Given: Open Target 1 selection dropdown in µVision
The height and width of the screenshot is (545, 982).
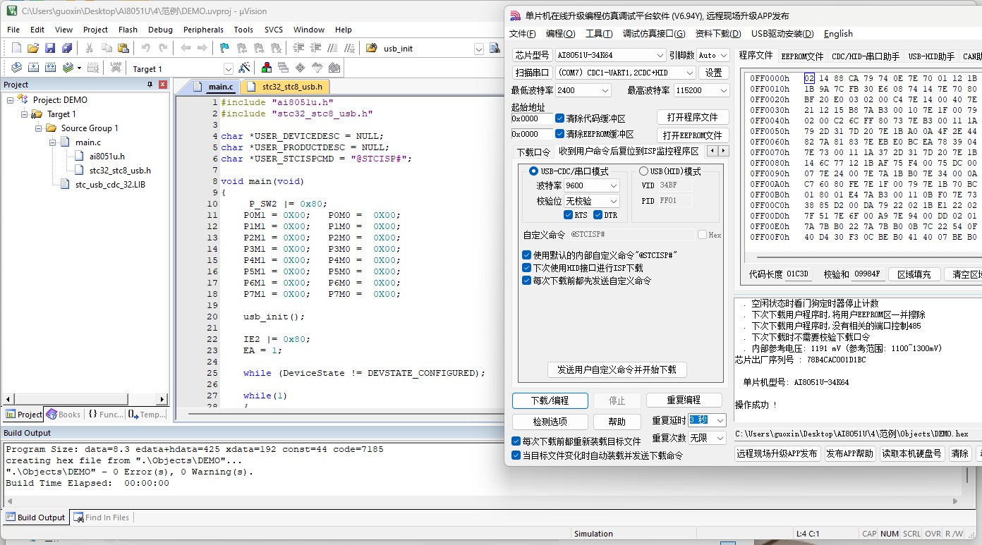Looking at the screenshot, I should [x=229, y=68].
